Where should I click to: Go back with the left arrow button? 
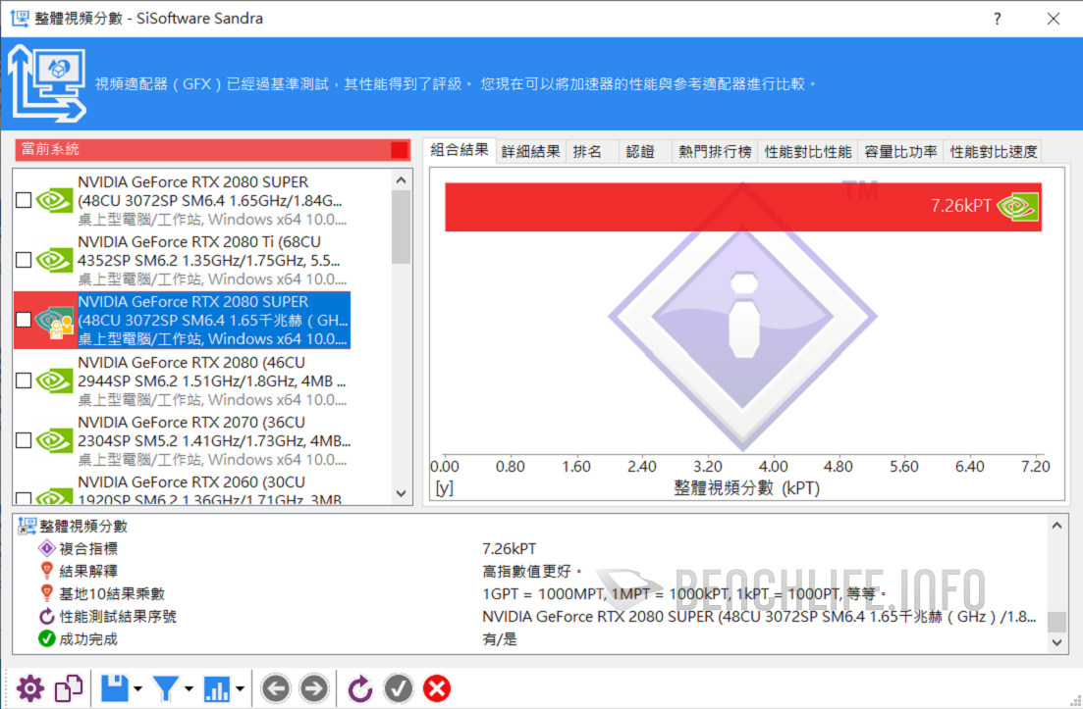pyautogui.click(x=276, y=688)
